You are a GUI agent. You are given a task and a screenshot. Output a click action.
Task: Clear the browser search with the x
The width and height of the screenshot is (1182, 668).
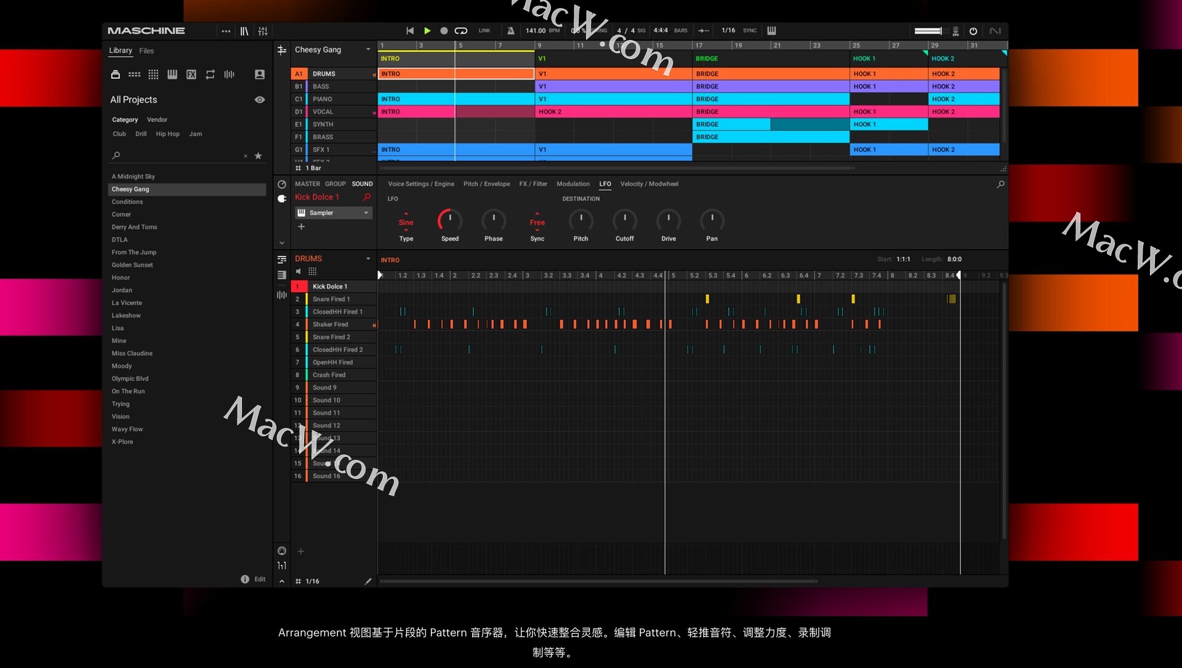coord(246,156)
